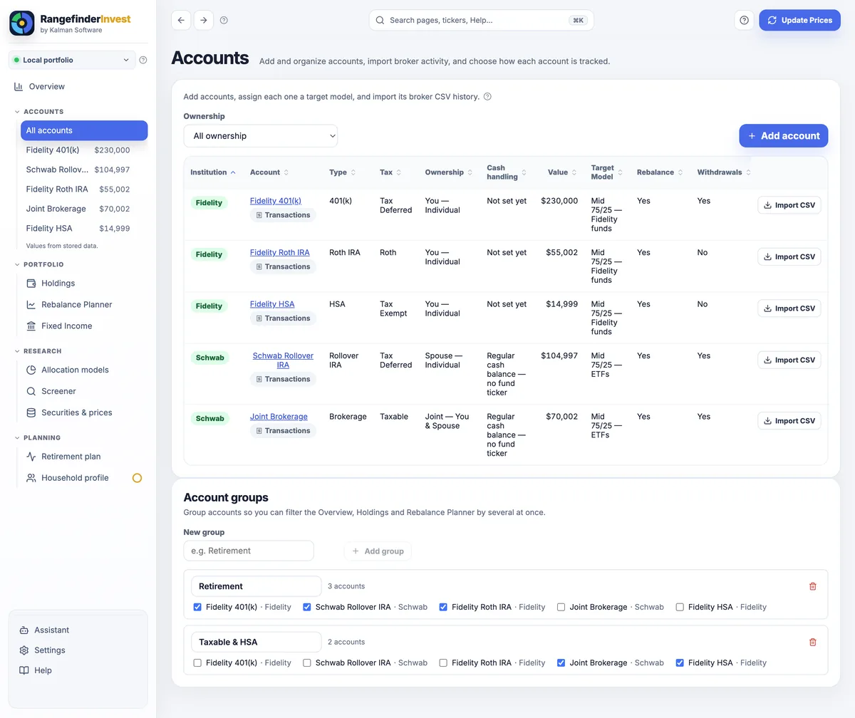855x718 pixels.
Task: Check Joint Brokerage in Retirement group
Action: coord(561,607)
